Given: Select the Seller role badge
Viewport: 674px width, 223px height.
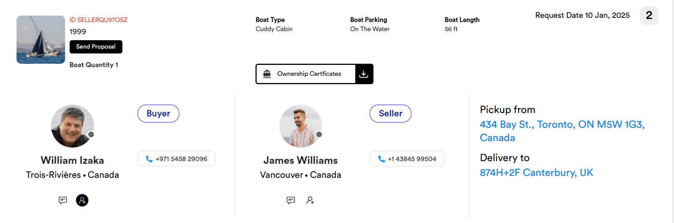Looking at the screenshot, I should pyautogui.click(x=391, y=113).
